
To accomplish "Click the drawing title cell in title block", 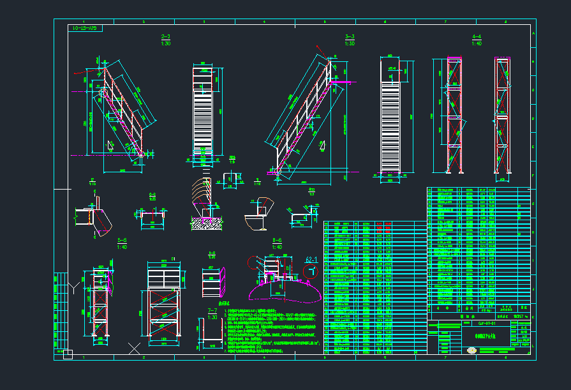I will click(486, 336).
